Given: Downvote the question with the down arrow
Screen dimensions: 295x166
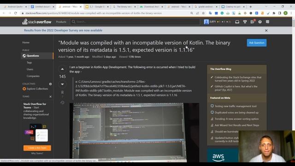Looking at the screenshot, I should coord(62,84).
